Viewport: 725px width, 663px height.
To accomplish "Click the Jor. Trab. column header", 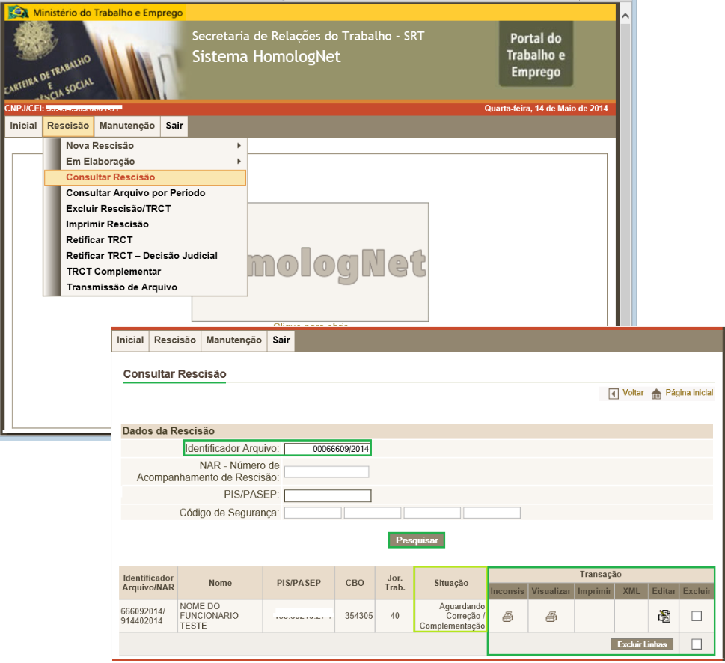I will click(394, 583).
